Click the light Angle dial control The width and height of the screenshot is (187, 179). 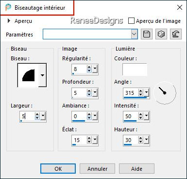[165, 93]
